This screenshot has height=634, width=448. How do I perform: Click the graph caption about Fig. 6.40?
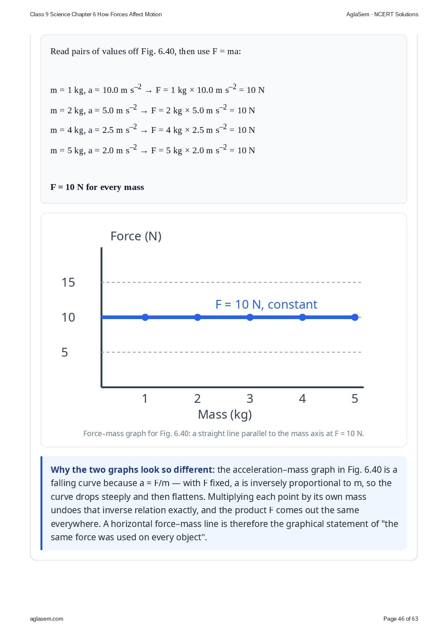224,434
